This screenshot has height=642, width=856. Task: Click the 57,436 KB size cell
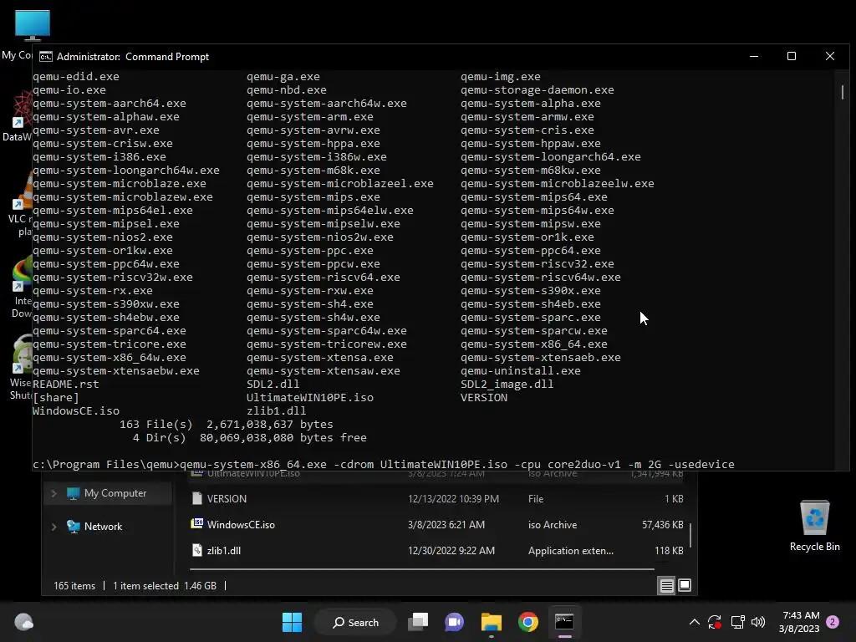click(x=662, y=525)
